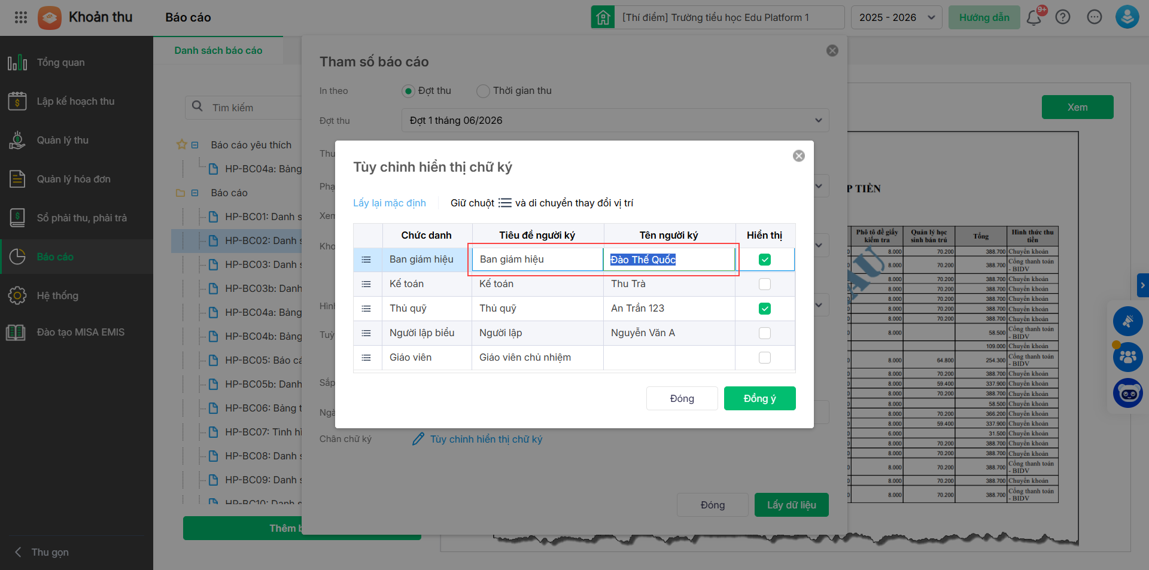Viewport: 1149px width, 570px height.
Task: Click the Lấy lại mặc định link
Action: [390, 203]
